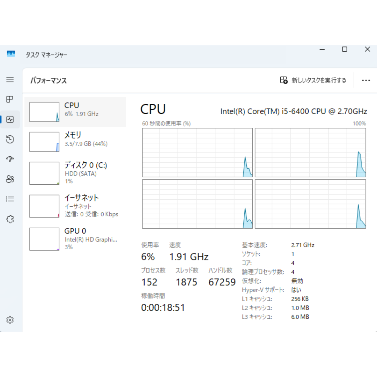Click the thread count 1875
The image size is (377, 377).
[186, 282]
